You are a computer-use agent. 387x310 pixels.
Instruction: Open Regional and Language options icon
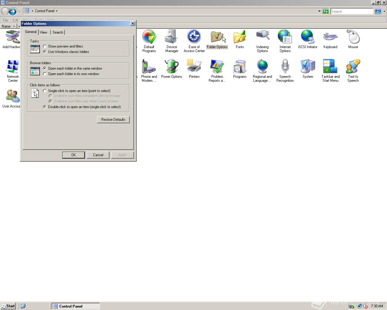pos(262,71)
